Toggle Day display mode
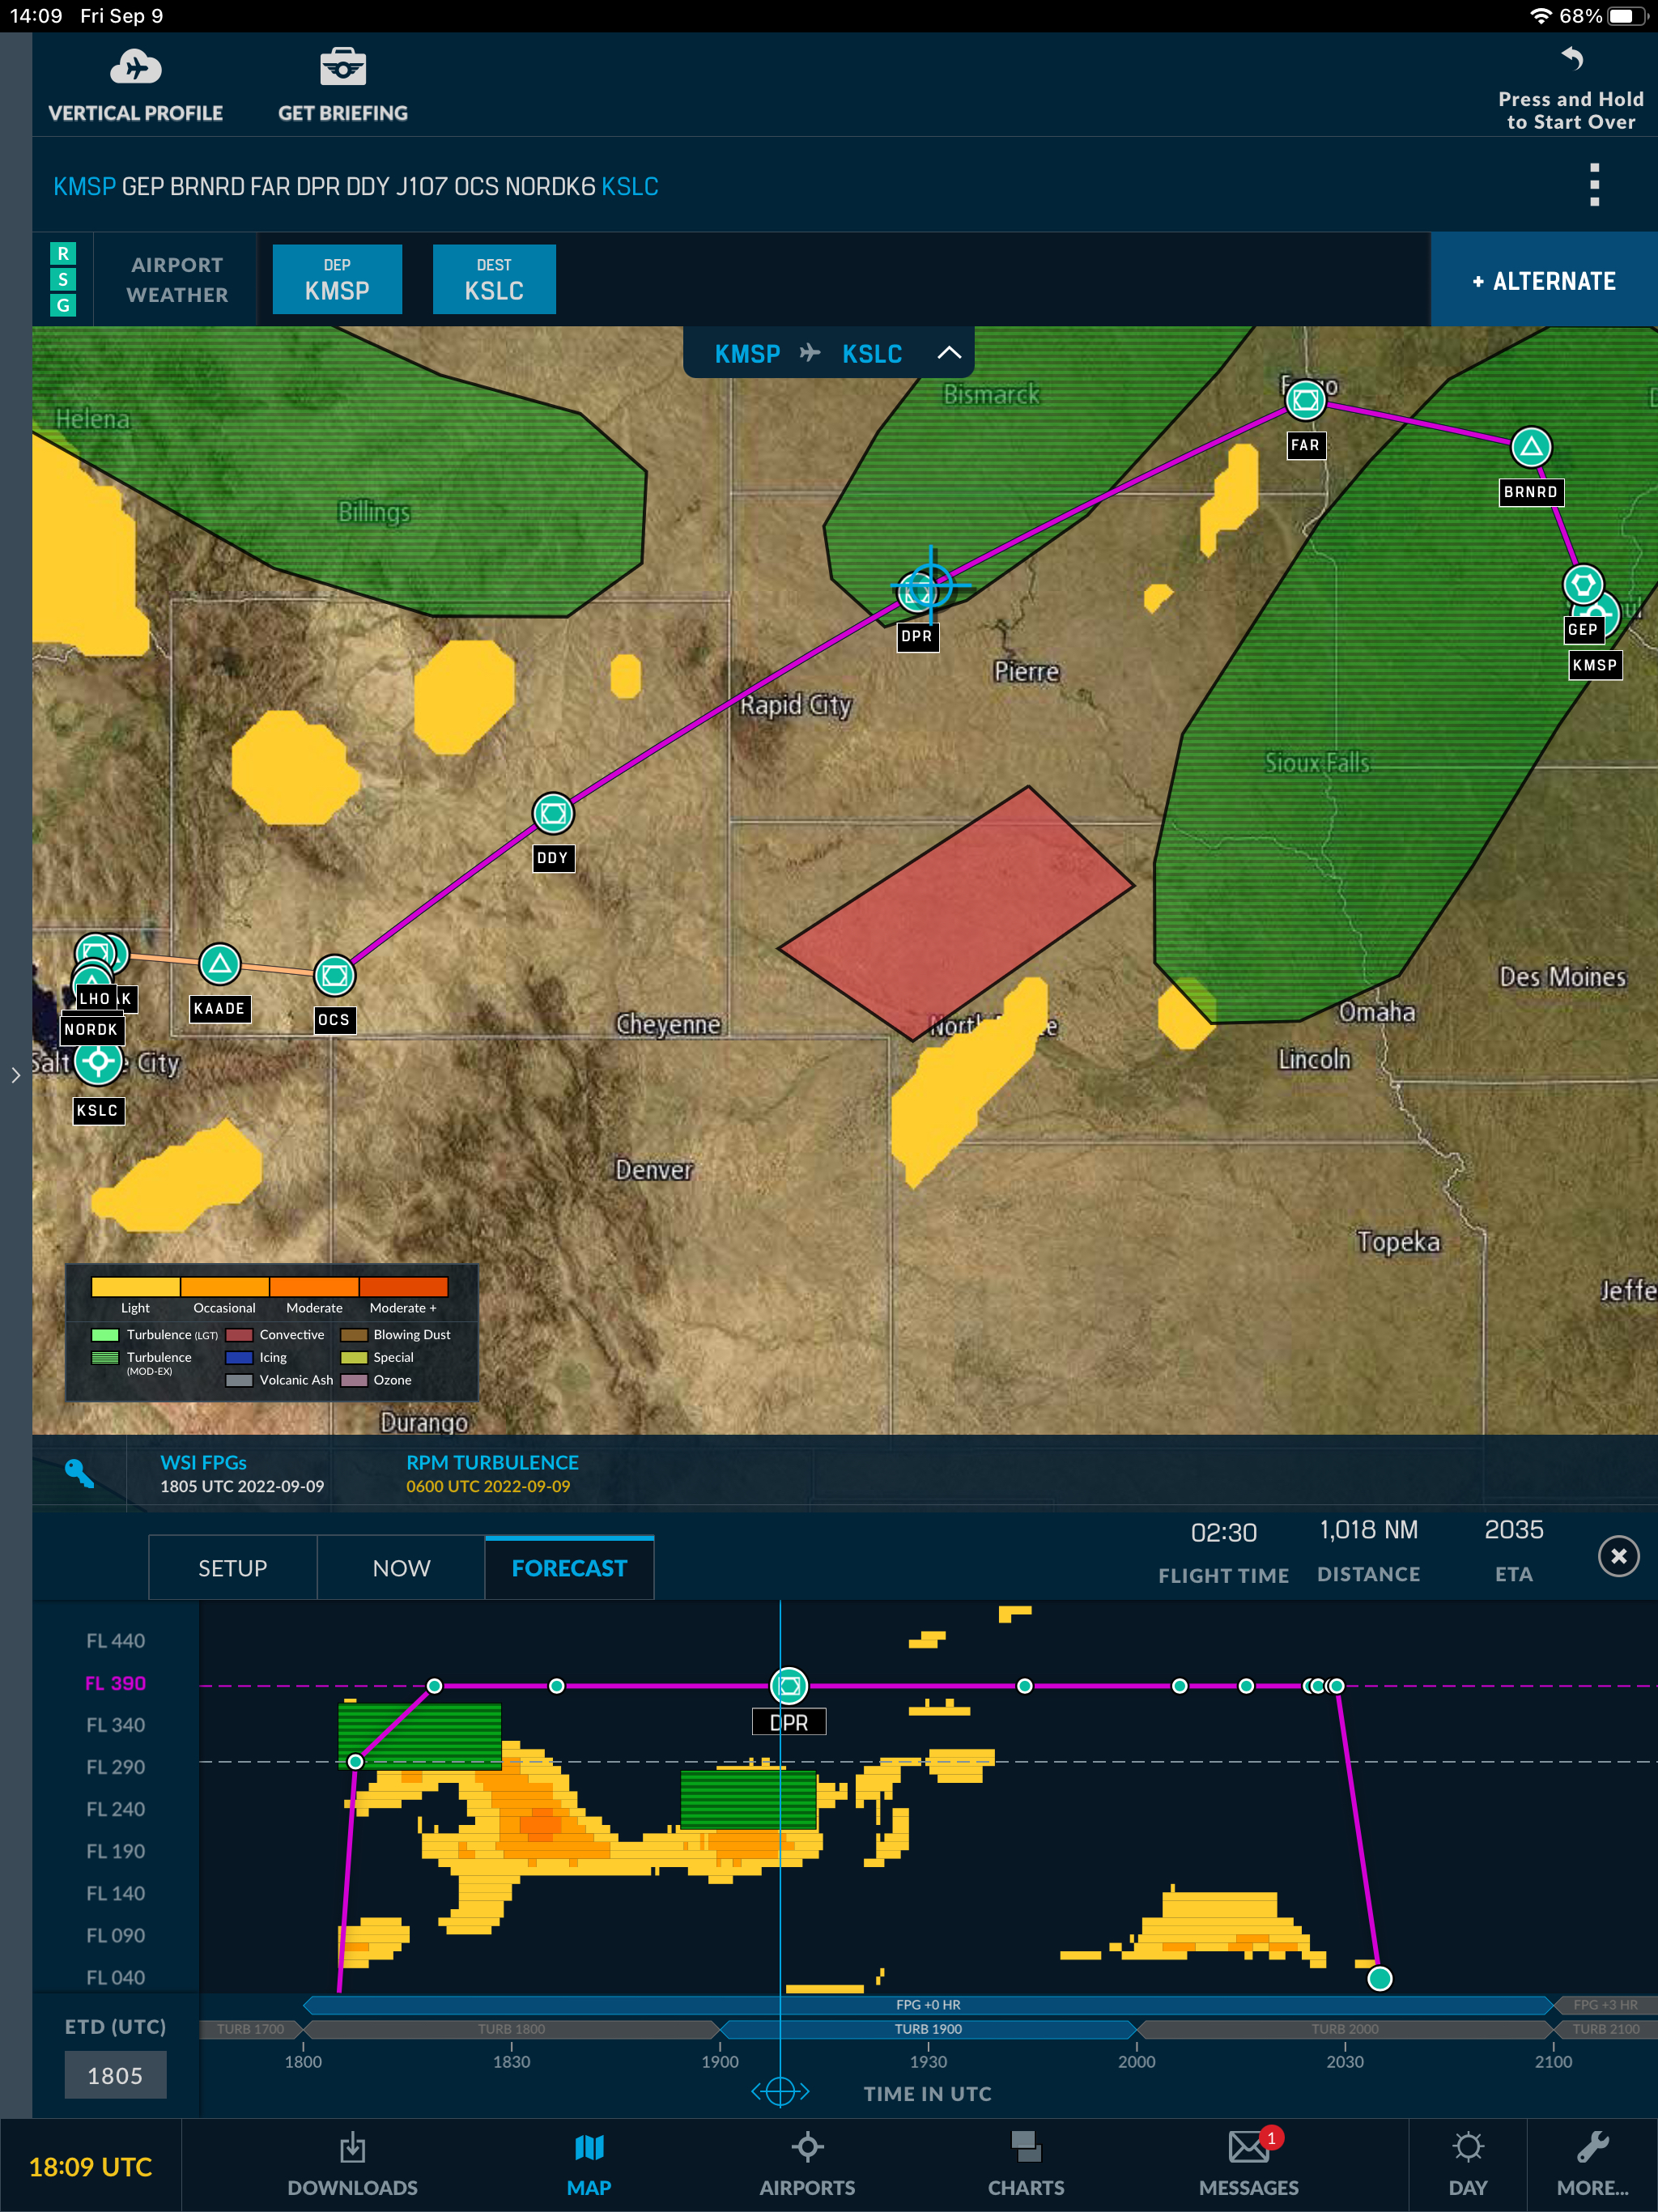This screenshot has width=1658, height=2212. [x=1467, y=2164]
